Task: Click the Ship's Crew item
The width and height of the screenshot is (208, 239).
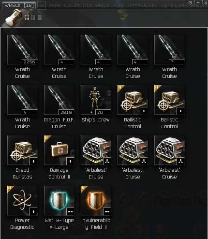Action: click(x=96, y=100)
